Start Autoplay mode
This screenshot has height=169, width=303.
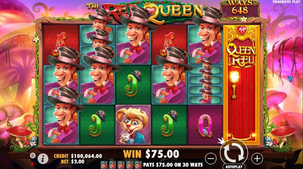pyautogui.click(x=234, y=167)
